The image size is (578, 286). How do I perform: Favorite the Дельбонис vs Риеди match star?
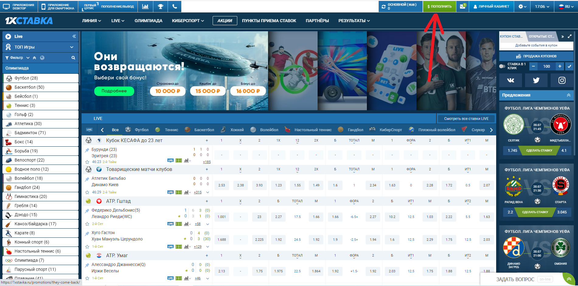click(x=87, y=224)
